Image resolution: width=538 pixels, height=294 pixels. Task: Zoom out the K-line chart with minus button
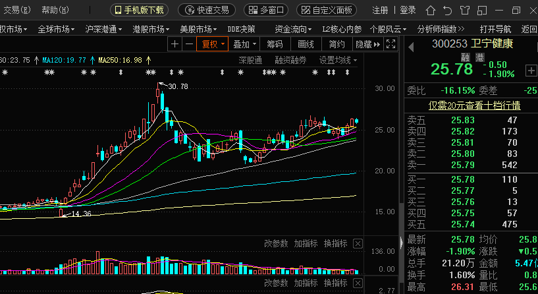[189, 44]
